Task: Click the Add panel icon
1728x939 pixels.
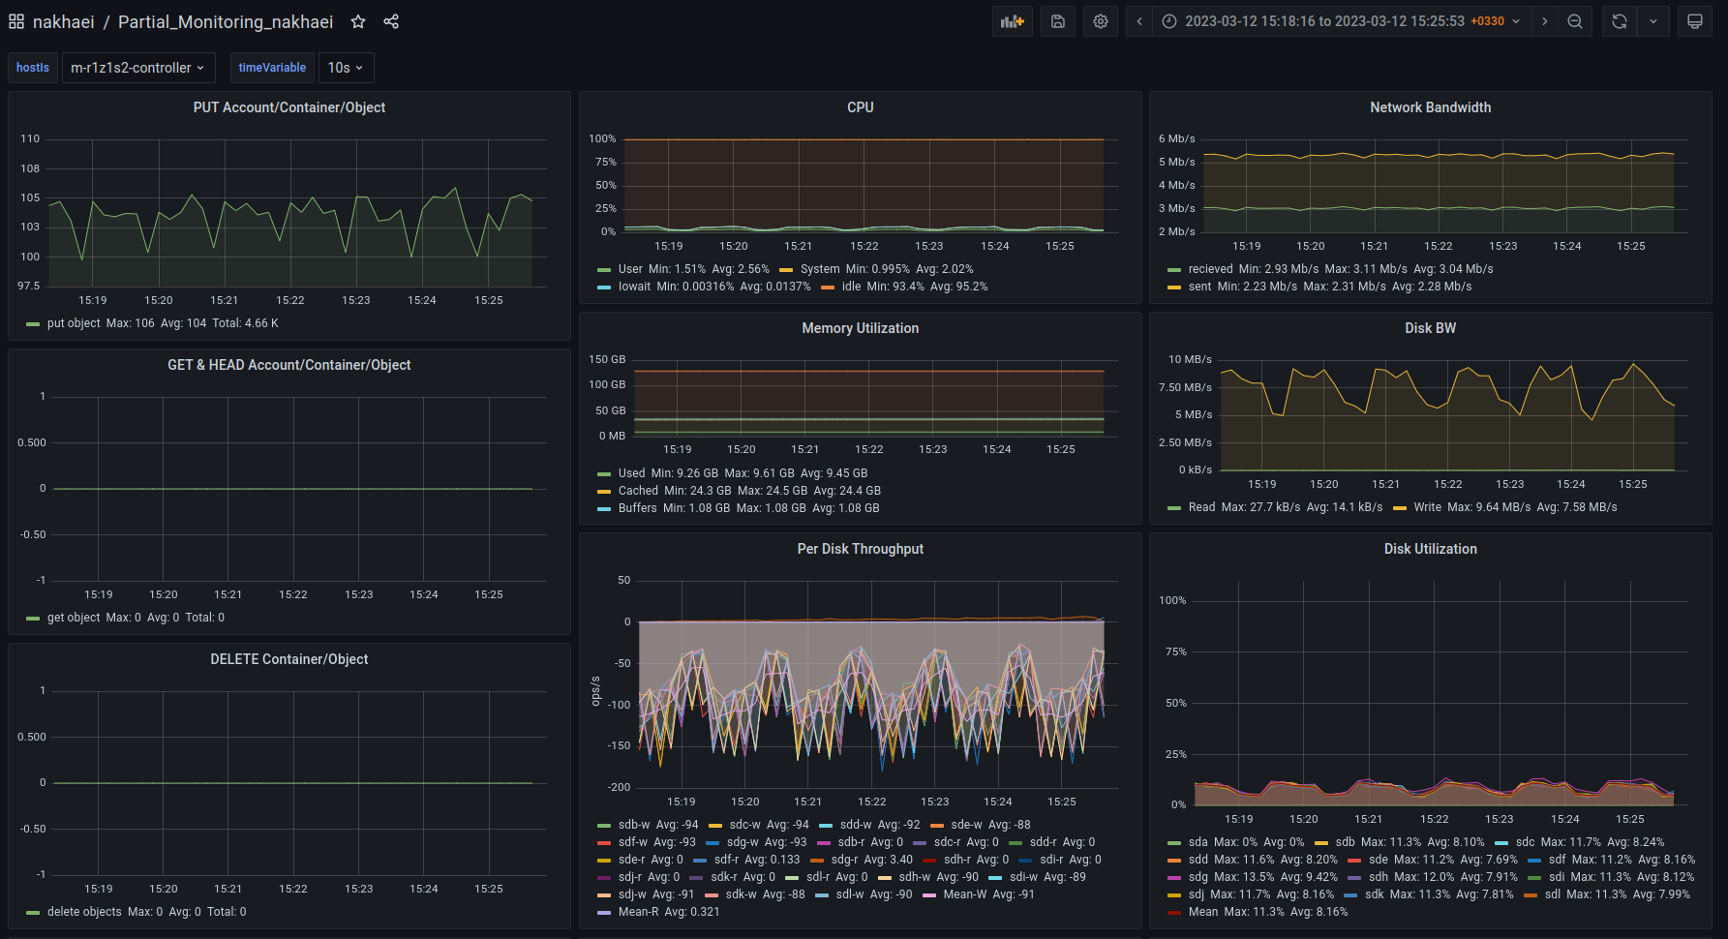Action: coord(1012,21)
